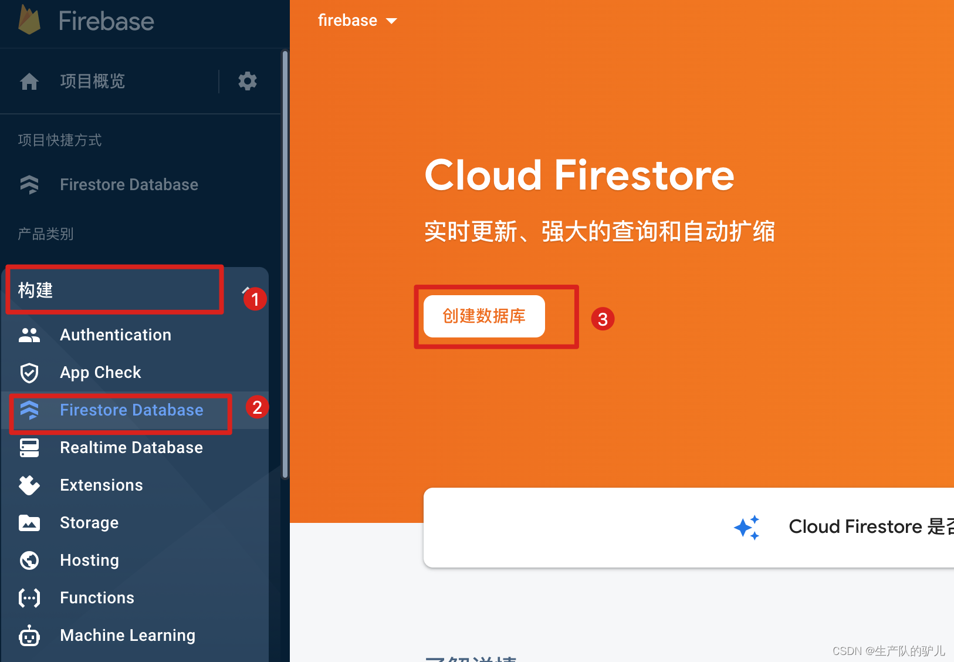
Task: Click the Functions brackets icon
Action: click(29, 598)
